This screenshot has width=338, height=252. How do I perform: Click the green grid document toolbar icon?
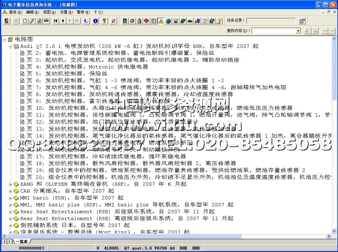[125, 21]
